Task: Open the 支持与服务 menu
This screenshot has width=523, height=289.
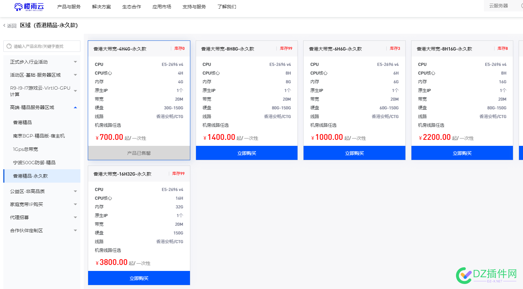Action: 194,7
